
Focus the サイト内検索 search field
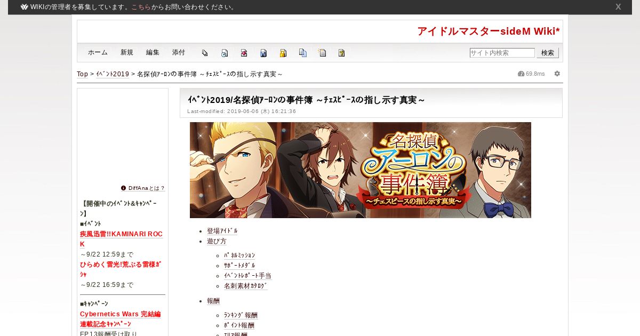point(502,53)
